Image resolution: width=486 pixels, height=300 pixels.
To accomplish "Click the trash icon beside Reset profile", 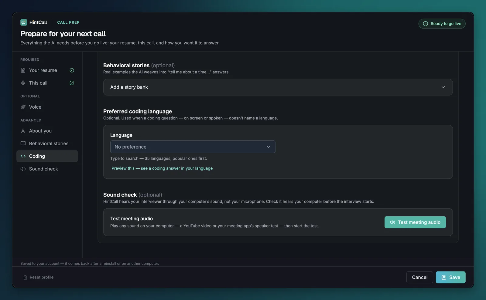I will (x=26, y=277).
